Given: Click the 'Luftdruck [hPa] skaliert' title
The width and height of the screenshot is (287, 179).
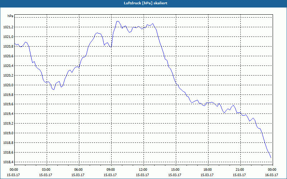Looking at the screenshot, I should click(146, 3).
